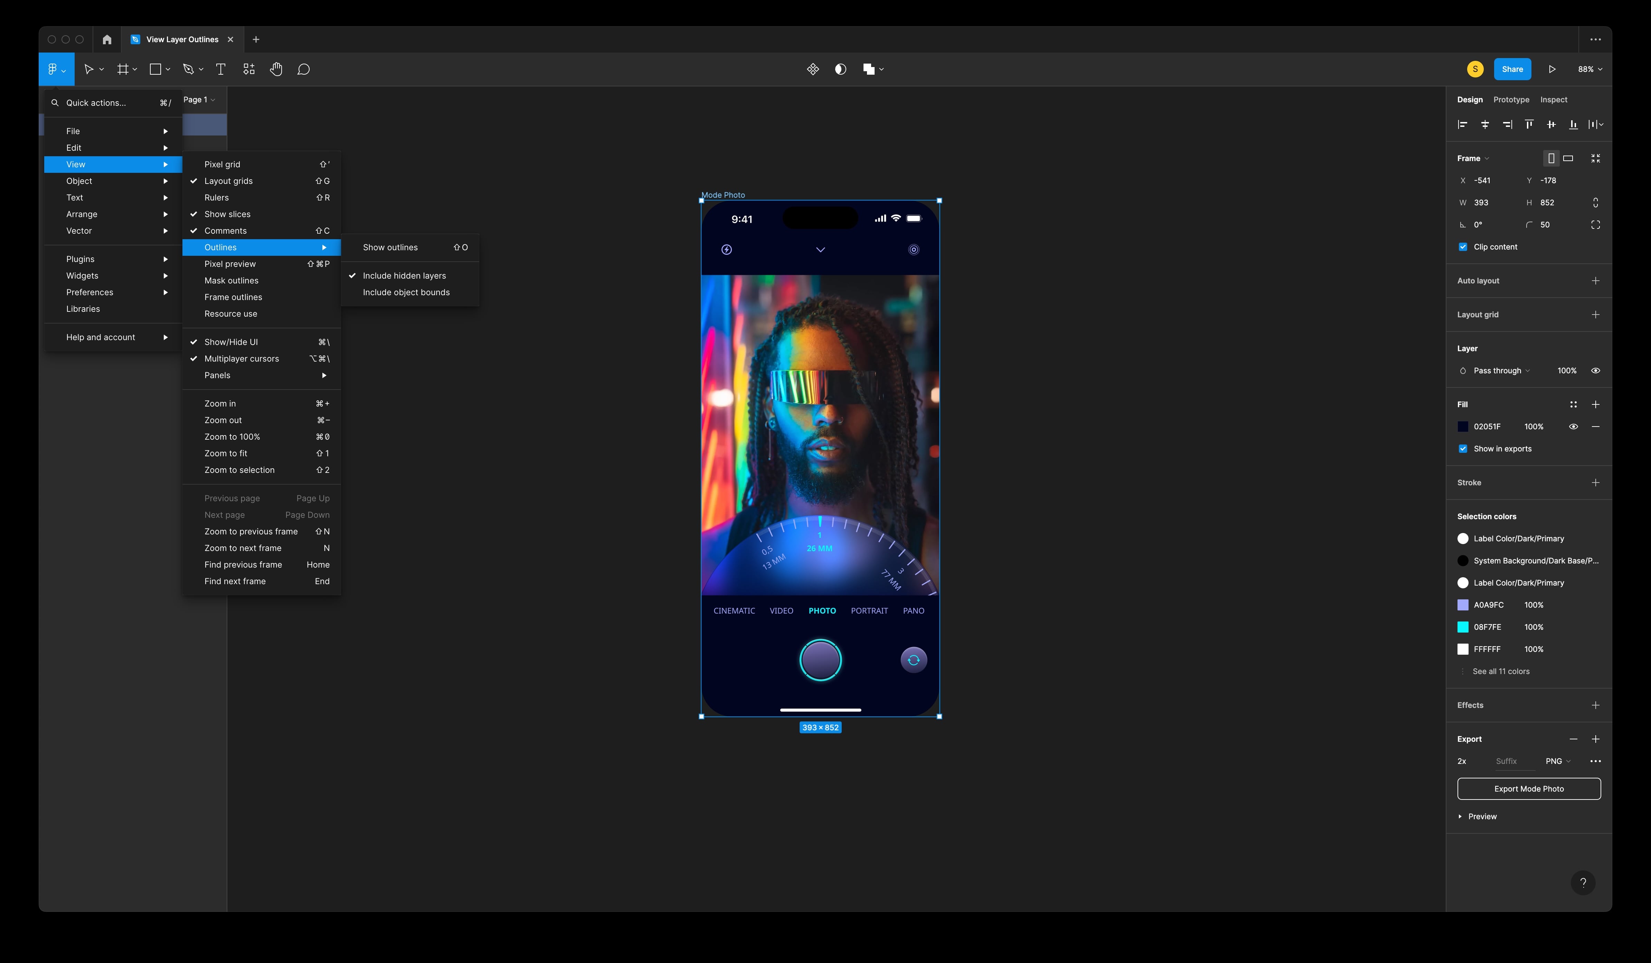This screenshot has height=963, width=1651.
Task: Click the Comment tool icon
Action: [x=303, y=69]
